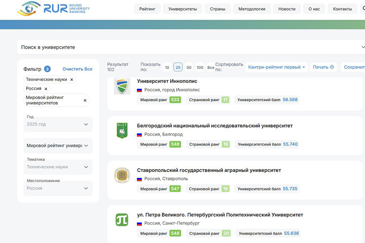Click the Innopolis University logo thumbnail

tap(122, 87)
